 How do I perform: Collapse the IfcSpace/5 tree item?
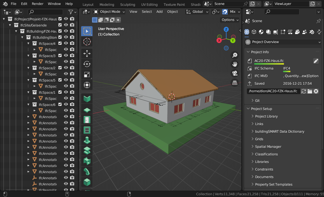(x=29, y=80)
